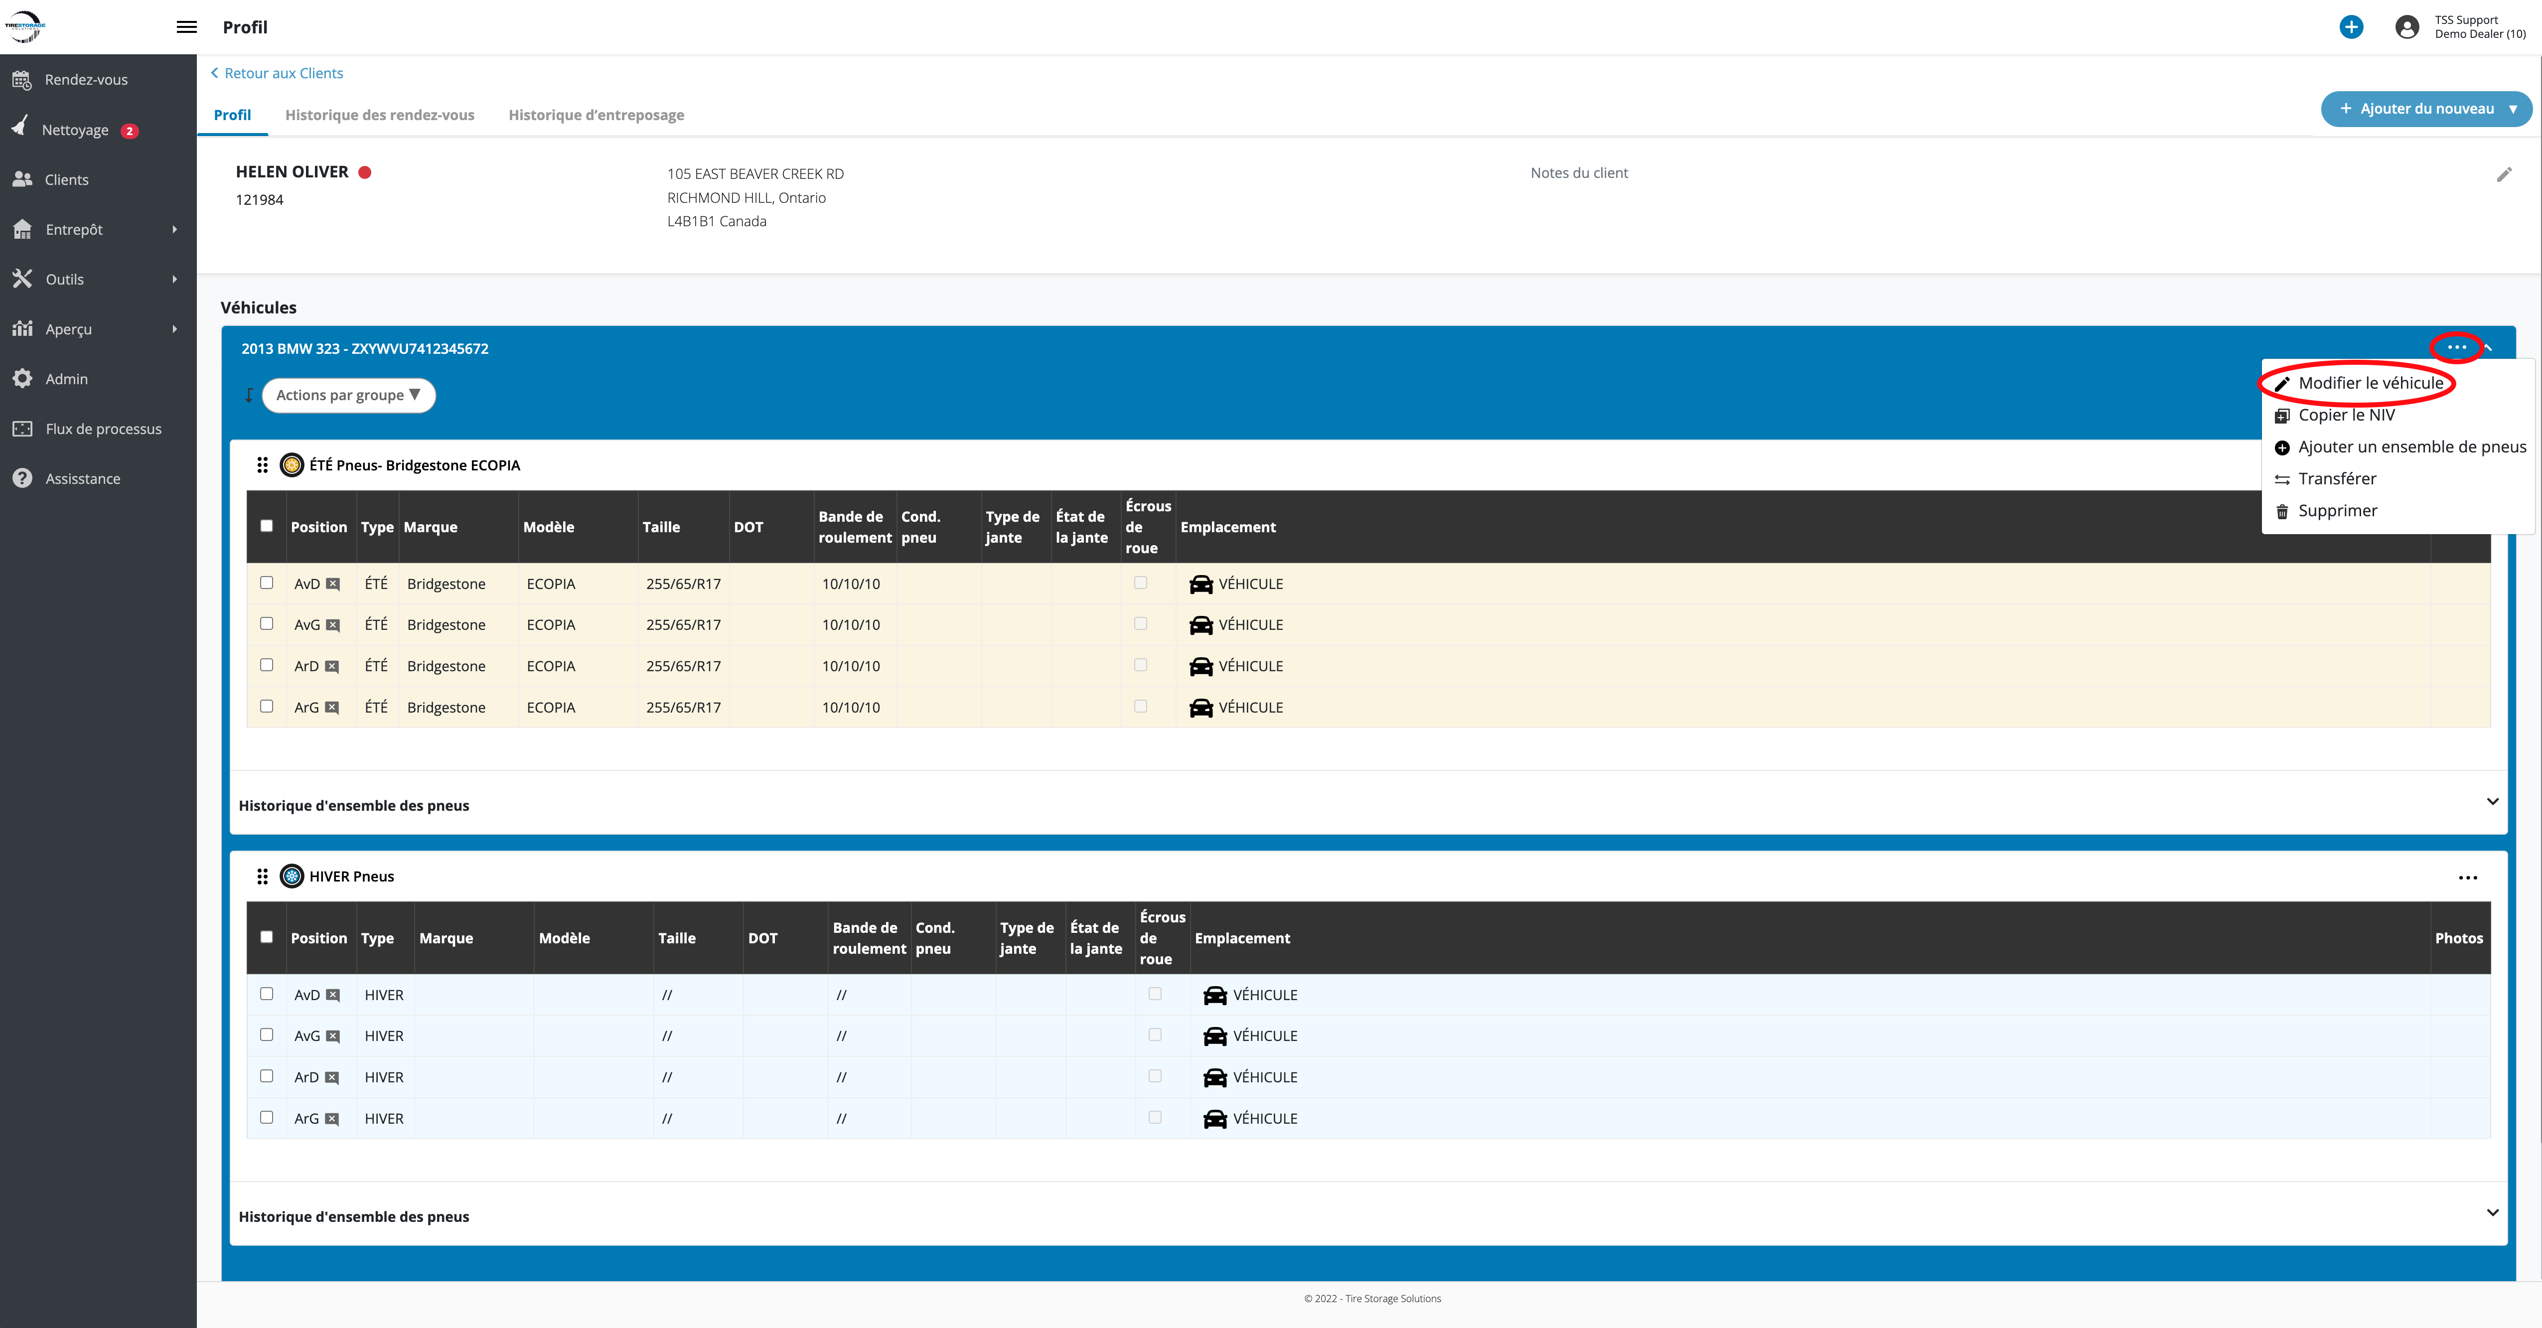This screenshot has height=1328, width=2542.
Task: Open the BMW vehicle three-dots menu
Action: point(2456,347)
